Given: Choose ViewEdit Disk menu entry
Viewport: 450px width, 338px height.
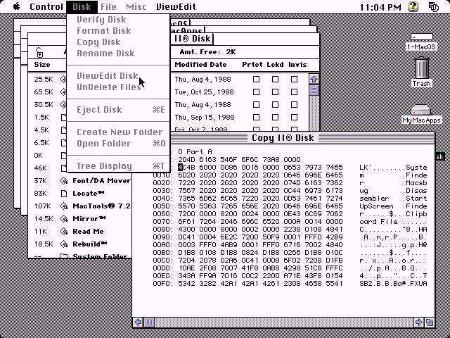Looking at the screenshot, I should click(118, 76).
